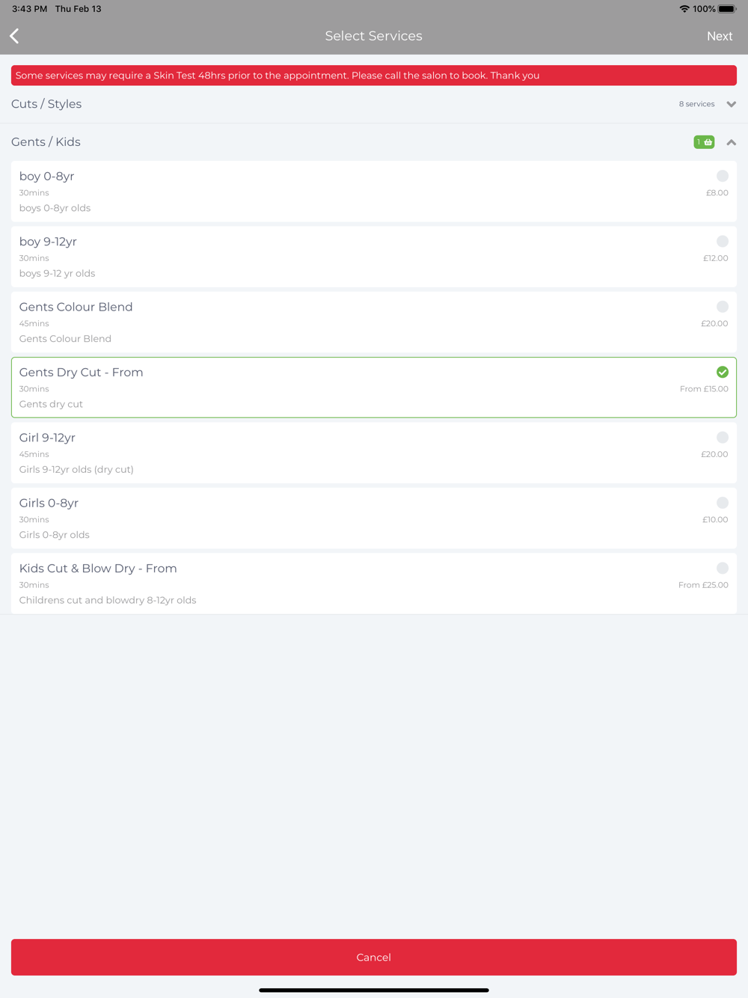Select Kids Cut & Blow Dry radio circle

coord(723,568)
